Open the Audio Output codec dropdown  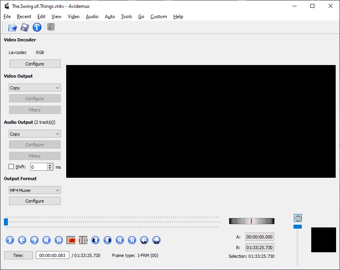tap(35, 134)
